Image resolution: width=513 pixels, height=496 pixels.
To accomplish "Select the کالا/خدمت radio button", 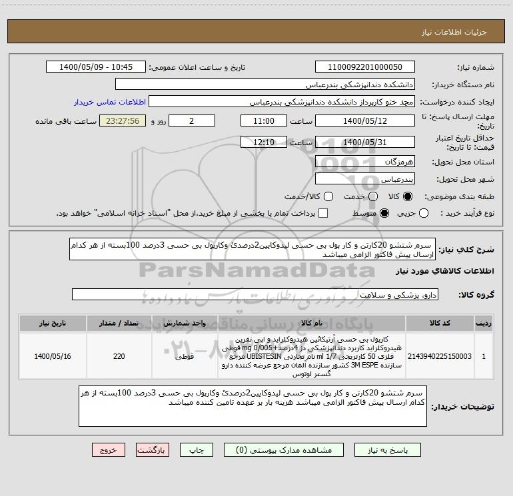I will click(328, 196).
